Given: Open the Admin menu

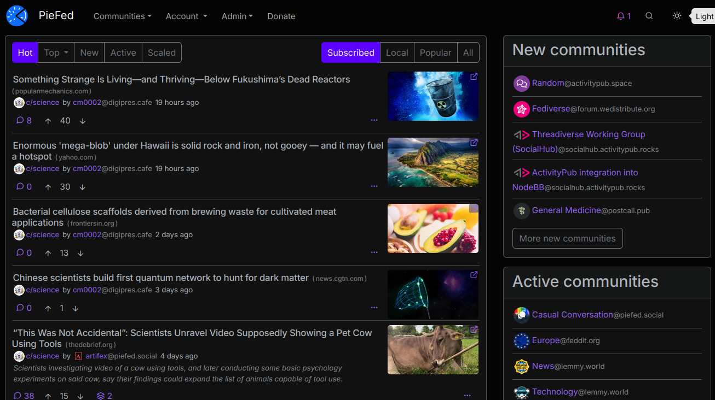Looking at the screenshot, I should pyautogui.click(x=237, y=16).
